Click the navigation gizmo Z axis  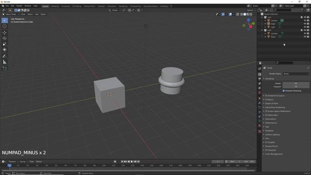[248, 20]
